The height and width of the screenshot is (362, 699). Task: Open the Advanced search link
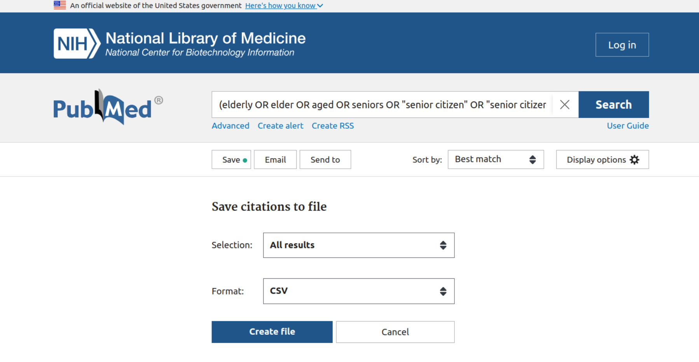(231, 126)
